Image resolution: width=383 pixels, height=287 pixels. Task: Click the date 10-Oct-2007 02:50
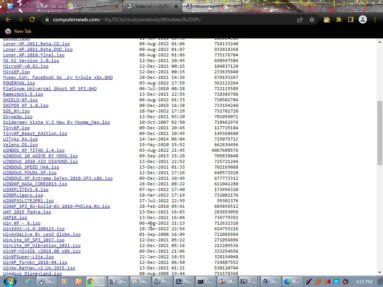tap(162, 122)
